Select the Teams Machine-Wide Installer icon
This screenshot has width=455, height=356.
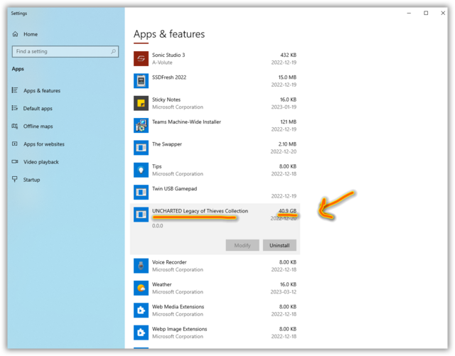[x=141, y=126]
